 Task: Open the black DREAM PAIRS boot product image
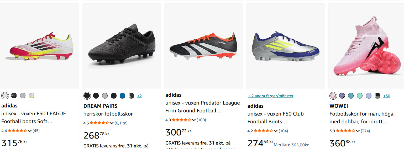[x=122, y=46]
